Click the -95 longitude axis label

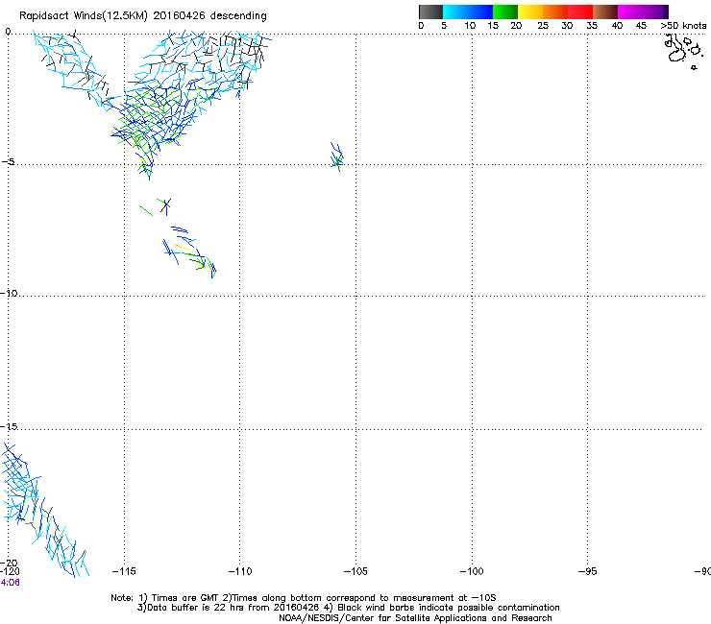588,571
